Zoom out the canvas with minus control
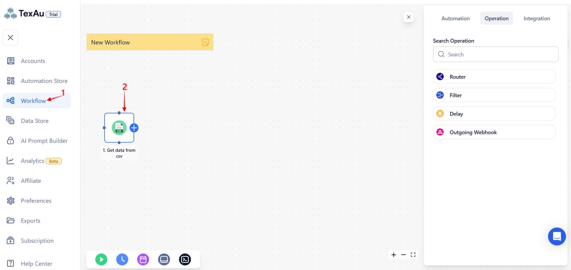The image size is (571, 270). (x=403, y=255)
